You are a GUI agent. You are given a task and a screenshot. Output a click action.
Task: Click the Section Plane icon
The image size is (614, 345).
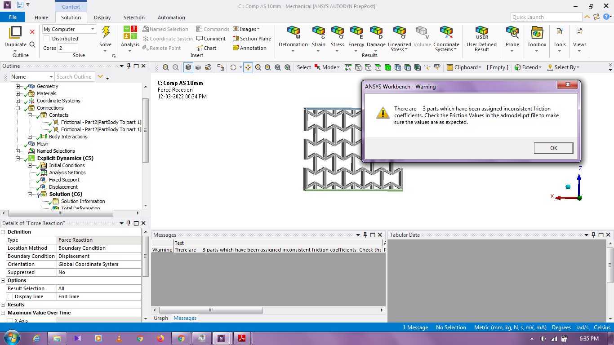point(236,39)
